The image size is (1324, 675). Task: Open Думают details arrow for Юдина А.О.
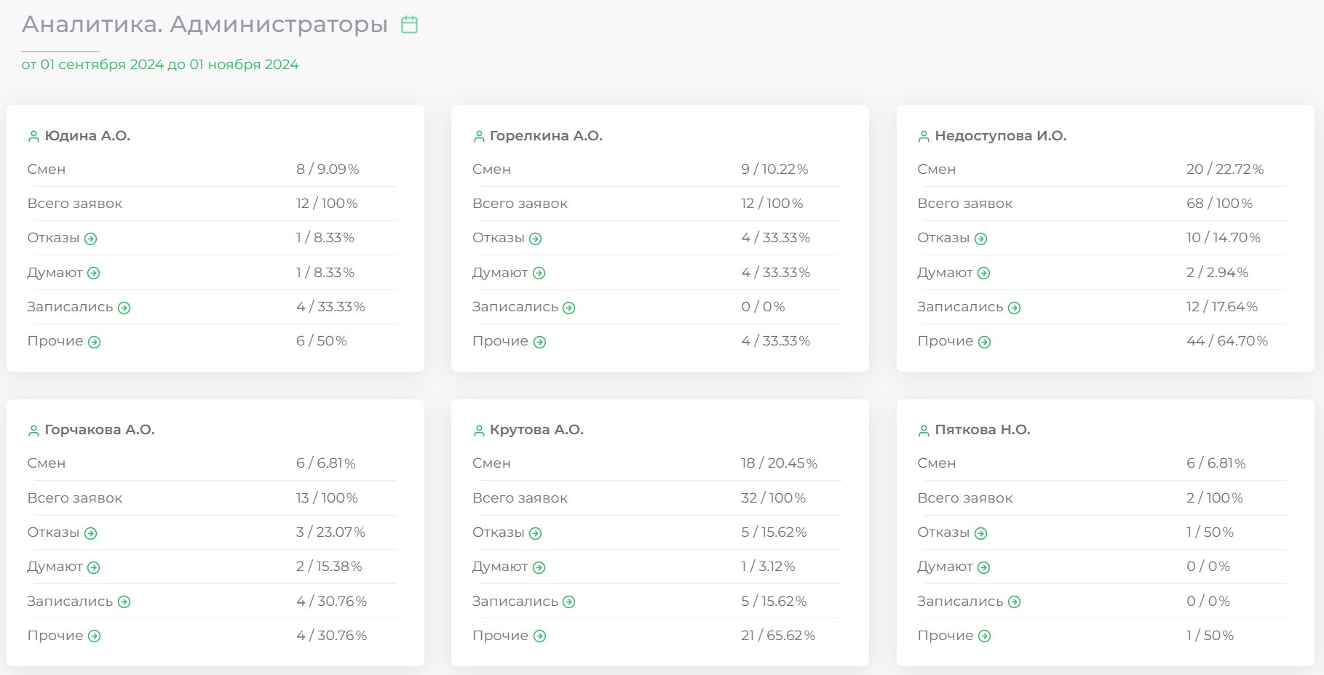pos(94,273)
